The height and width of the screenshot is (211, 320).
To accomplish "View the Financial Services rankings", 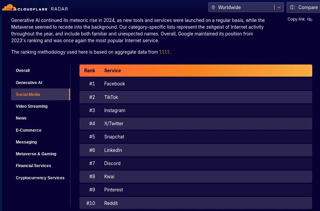I will click(33, 166).
